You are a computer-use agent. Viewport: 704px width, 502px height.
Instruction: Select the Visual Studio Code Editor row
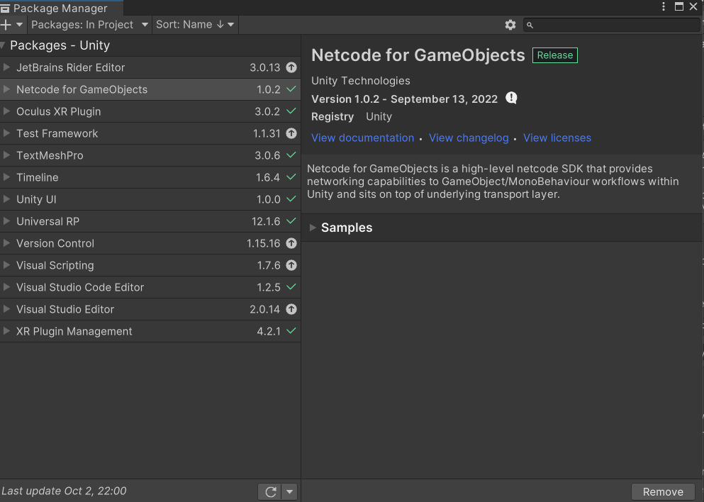150,287
